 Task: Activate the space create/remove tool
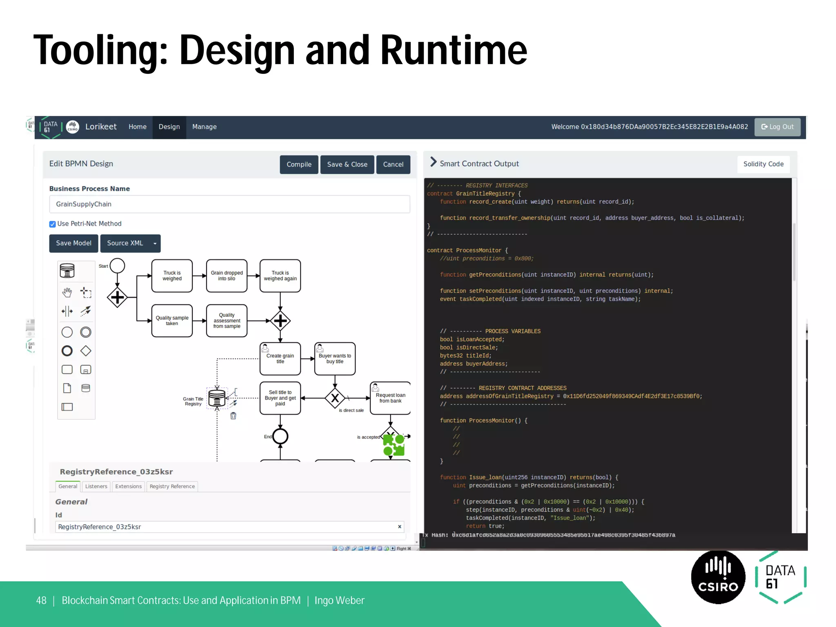tap(67, 311)
